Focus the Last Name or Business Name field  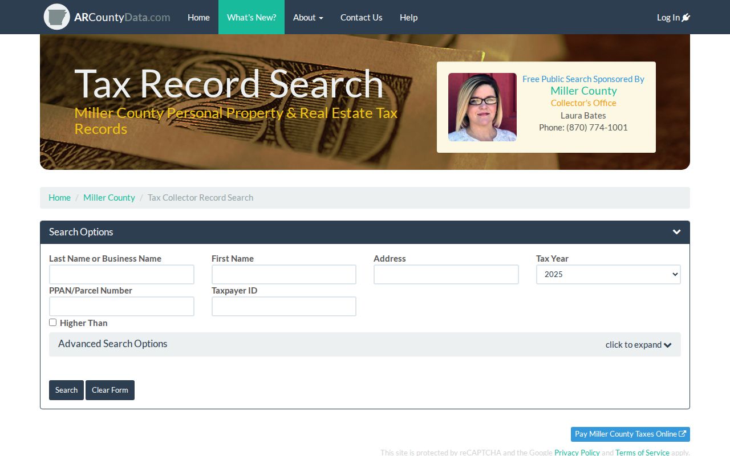point(121,274)
